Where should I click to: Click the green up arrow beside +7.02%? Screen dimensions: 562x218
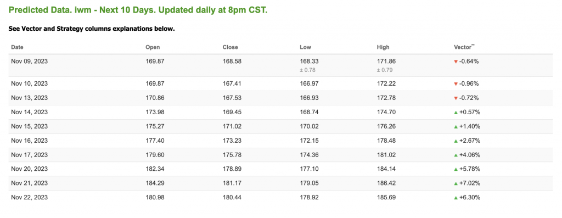click(456, 183)
